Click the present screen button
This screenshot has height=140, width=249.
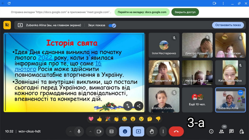tap(138, 132)
